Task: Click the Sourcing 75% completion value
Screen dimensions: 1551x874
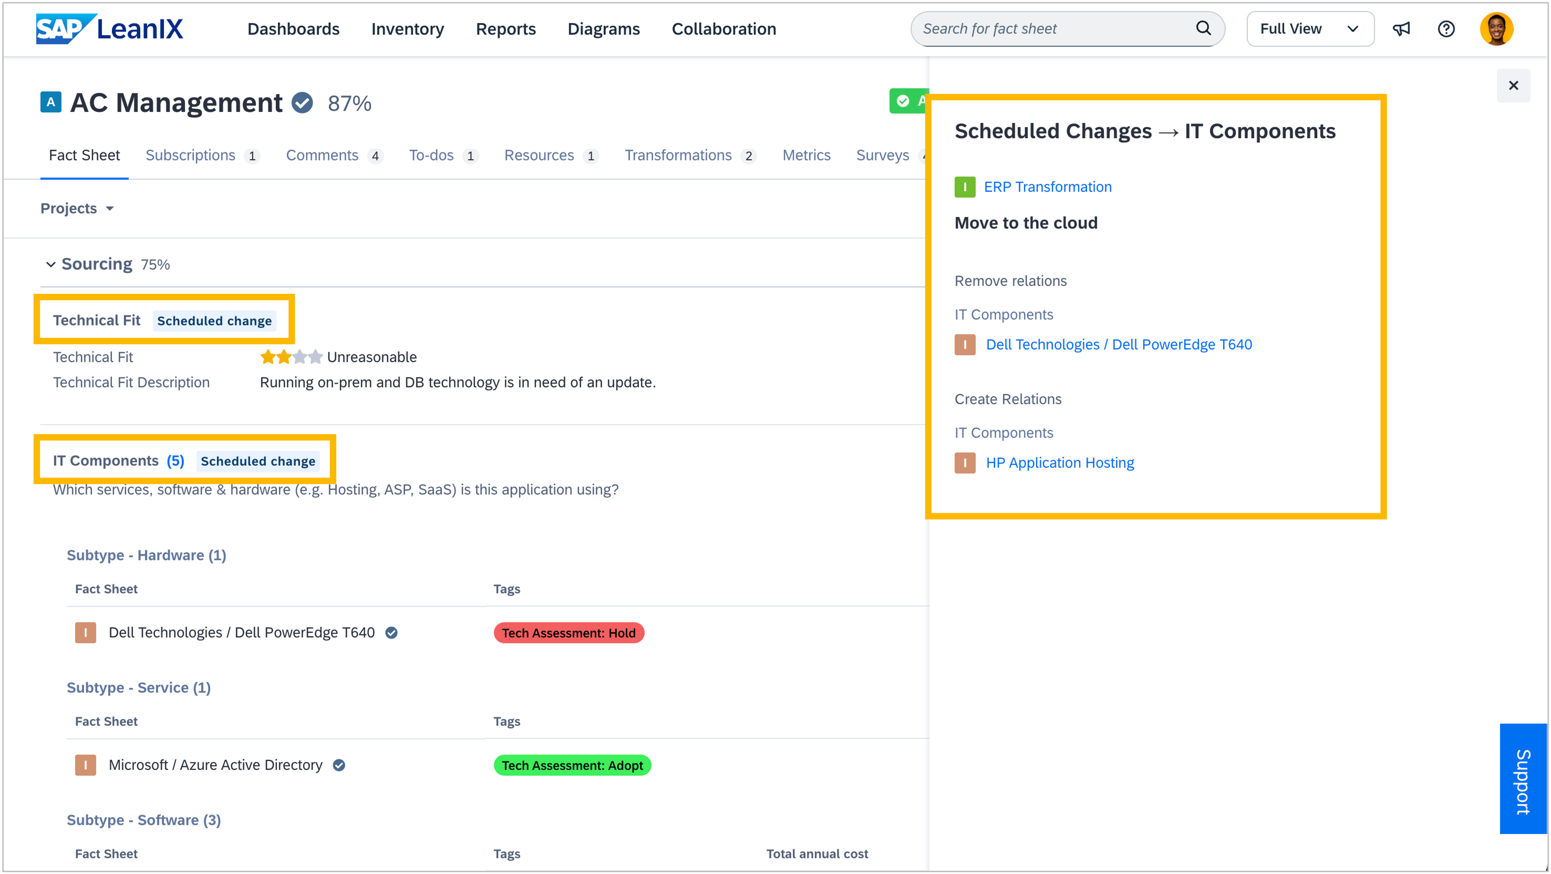Action: [x=155, y=265]
